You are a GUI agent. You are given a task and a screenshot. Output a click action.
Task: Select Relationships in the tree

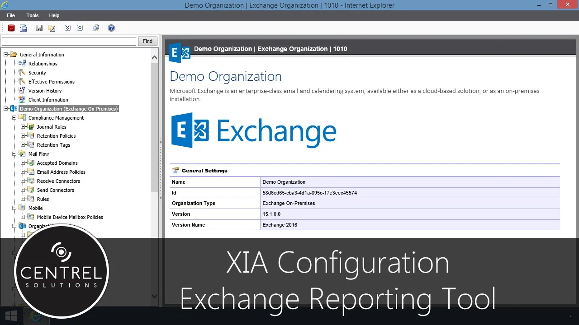43,64
